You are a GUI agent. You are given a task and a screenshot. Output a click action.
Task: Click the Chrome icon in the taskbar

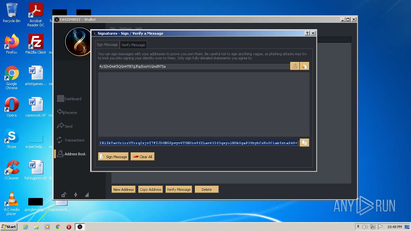pyautogui.click(x=58, y=227)
